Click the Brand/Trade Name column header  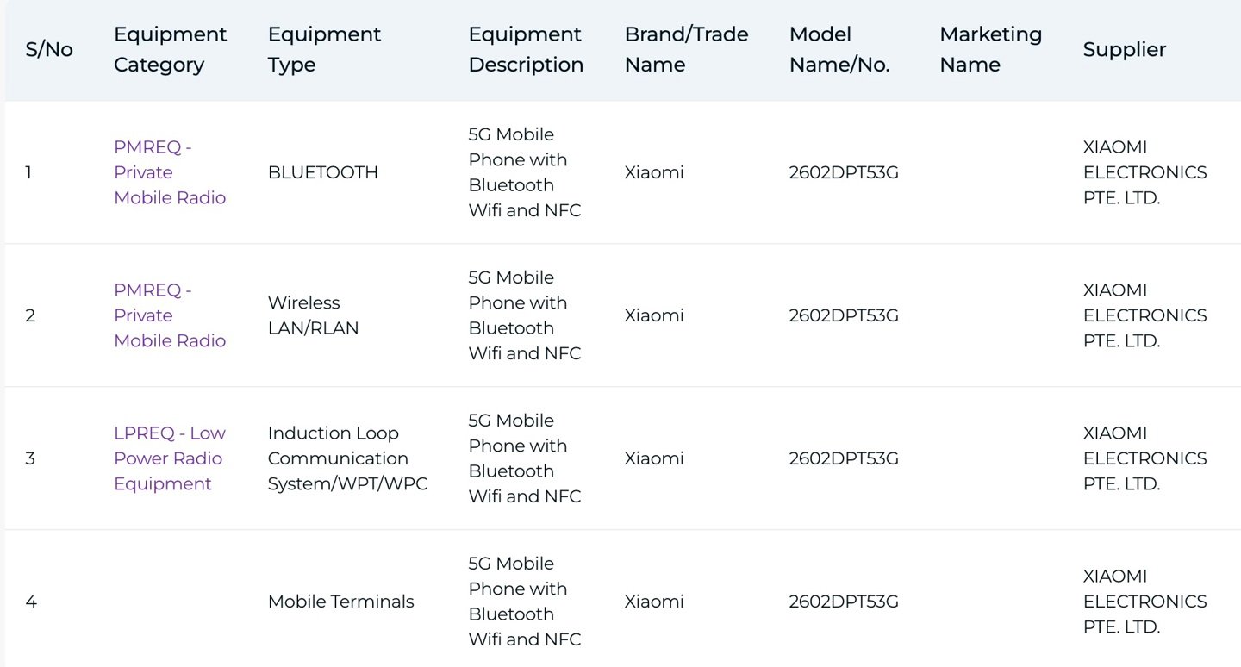685,49
